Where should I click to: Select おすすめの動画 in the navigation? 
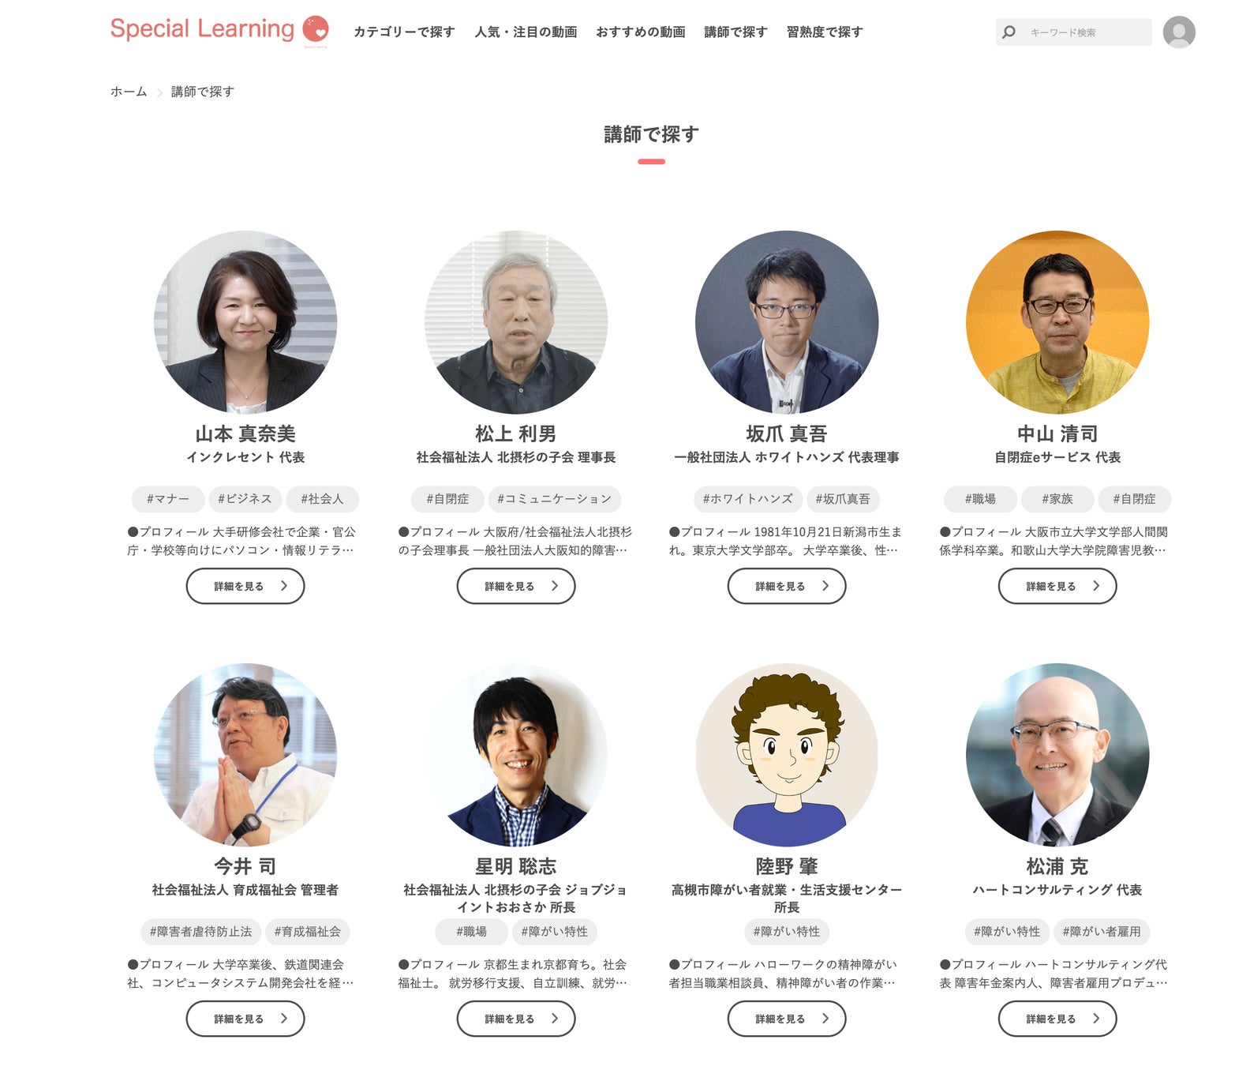pos(640,32)
